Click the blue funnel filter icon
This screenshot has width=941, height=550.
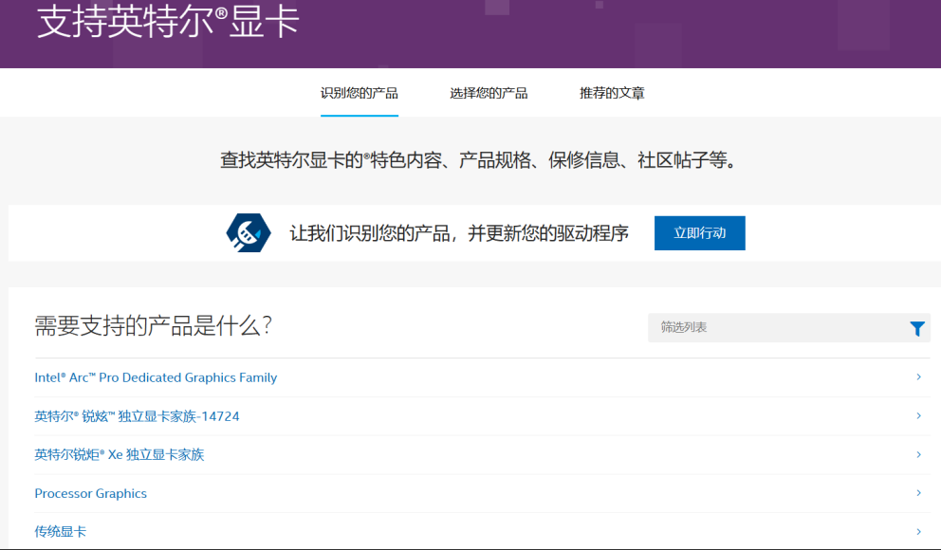coord(916,328)
